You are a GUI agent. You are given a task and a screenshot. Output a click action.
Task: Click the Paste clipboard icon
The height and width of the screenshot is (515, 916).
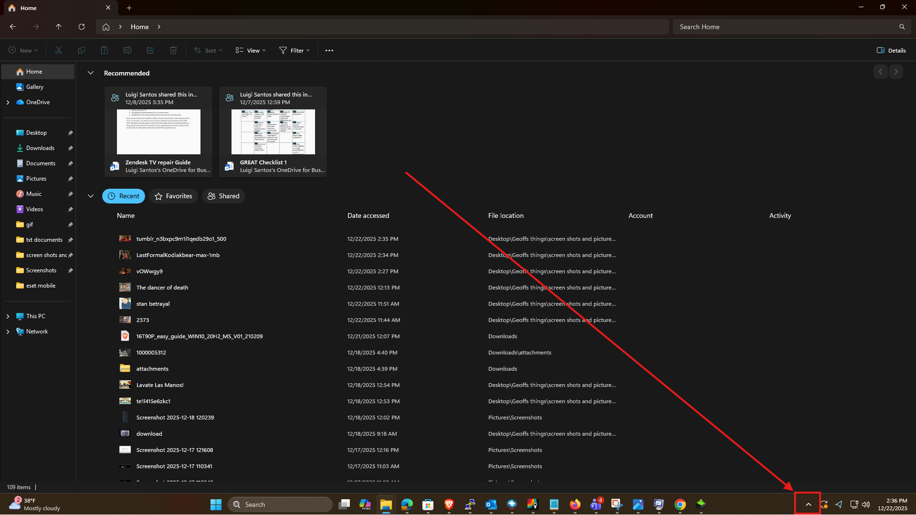105,50
